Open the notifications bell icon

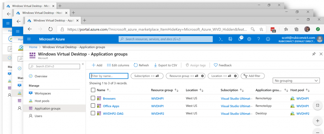point(240,39)
